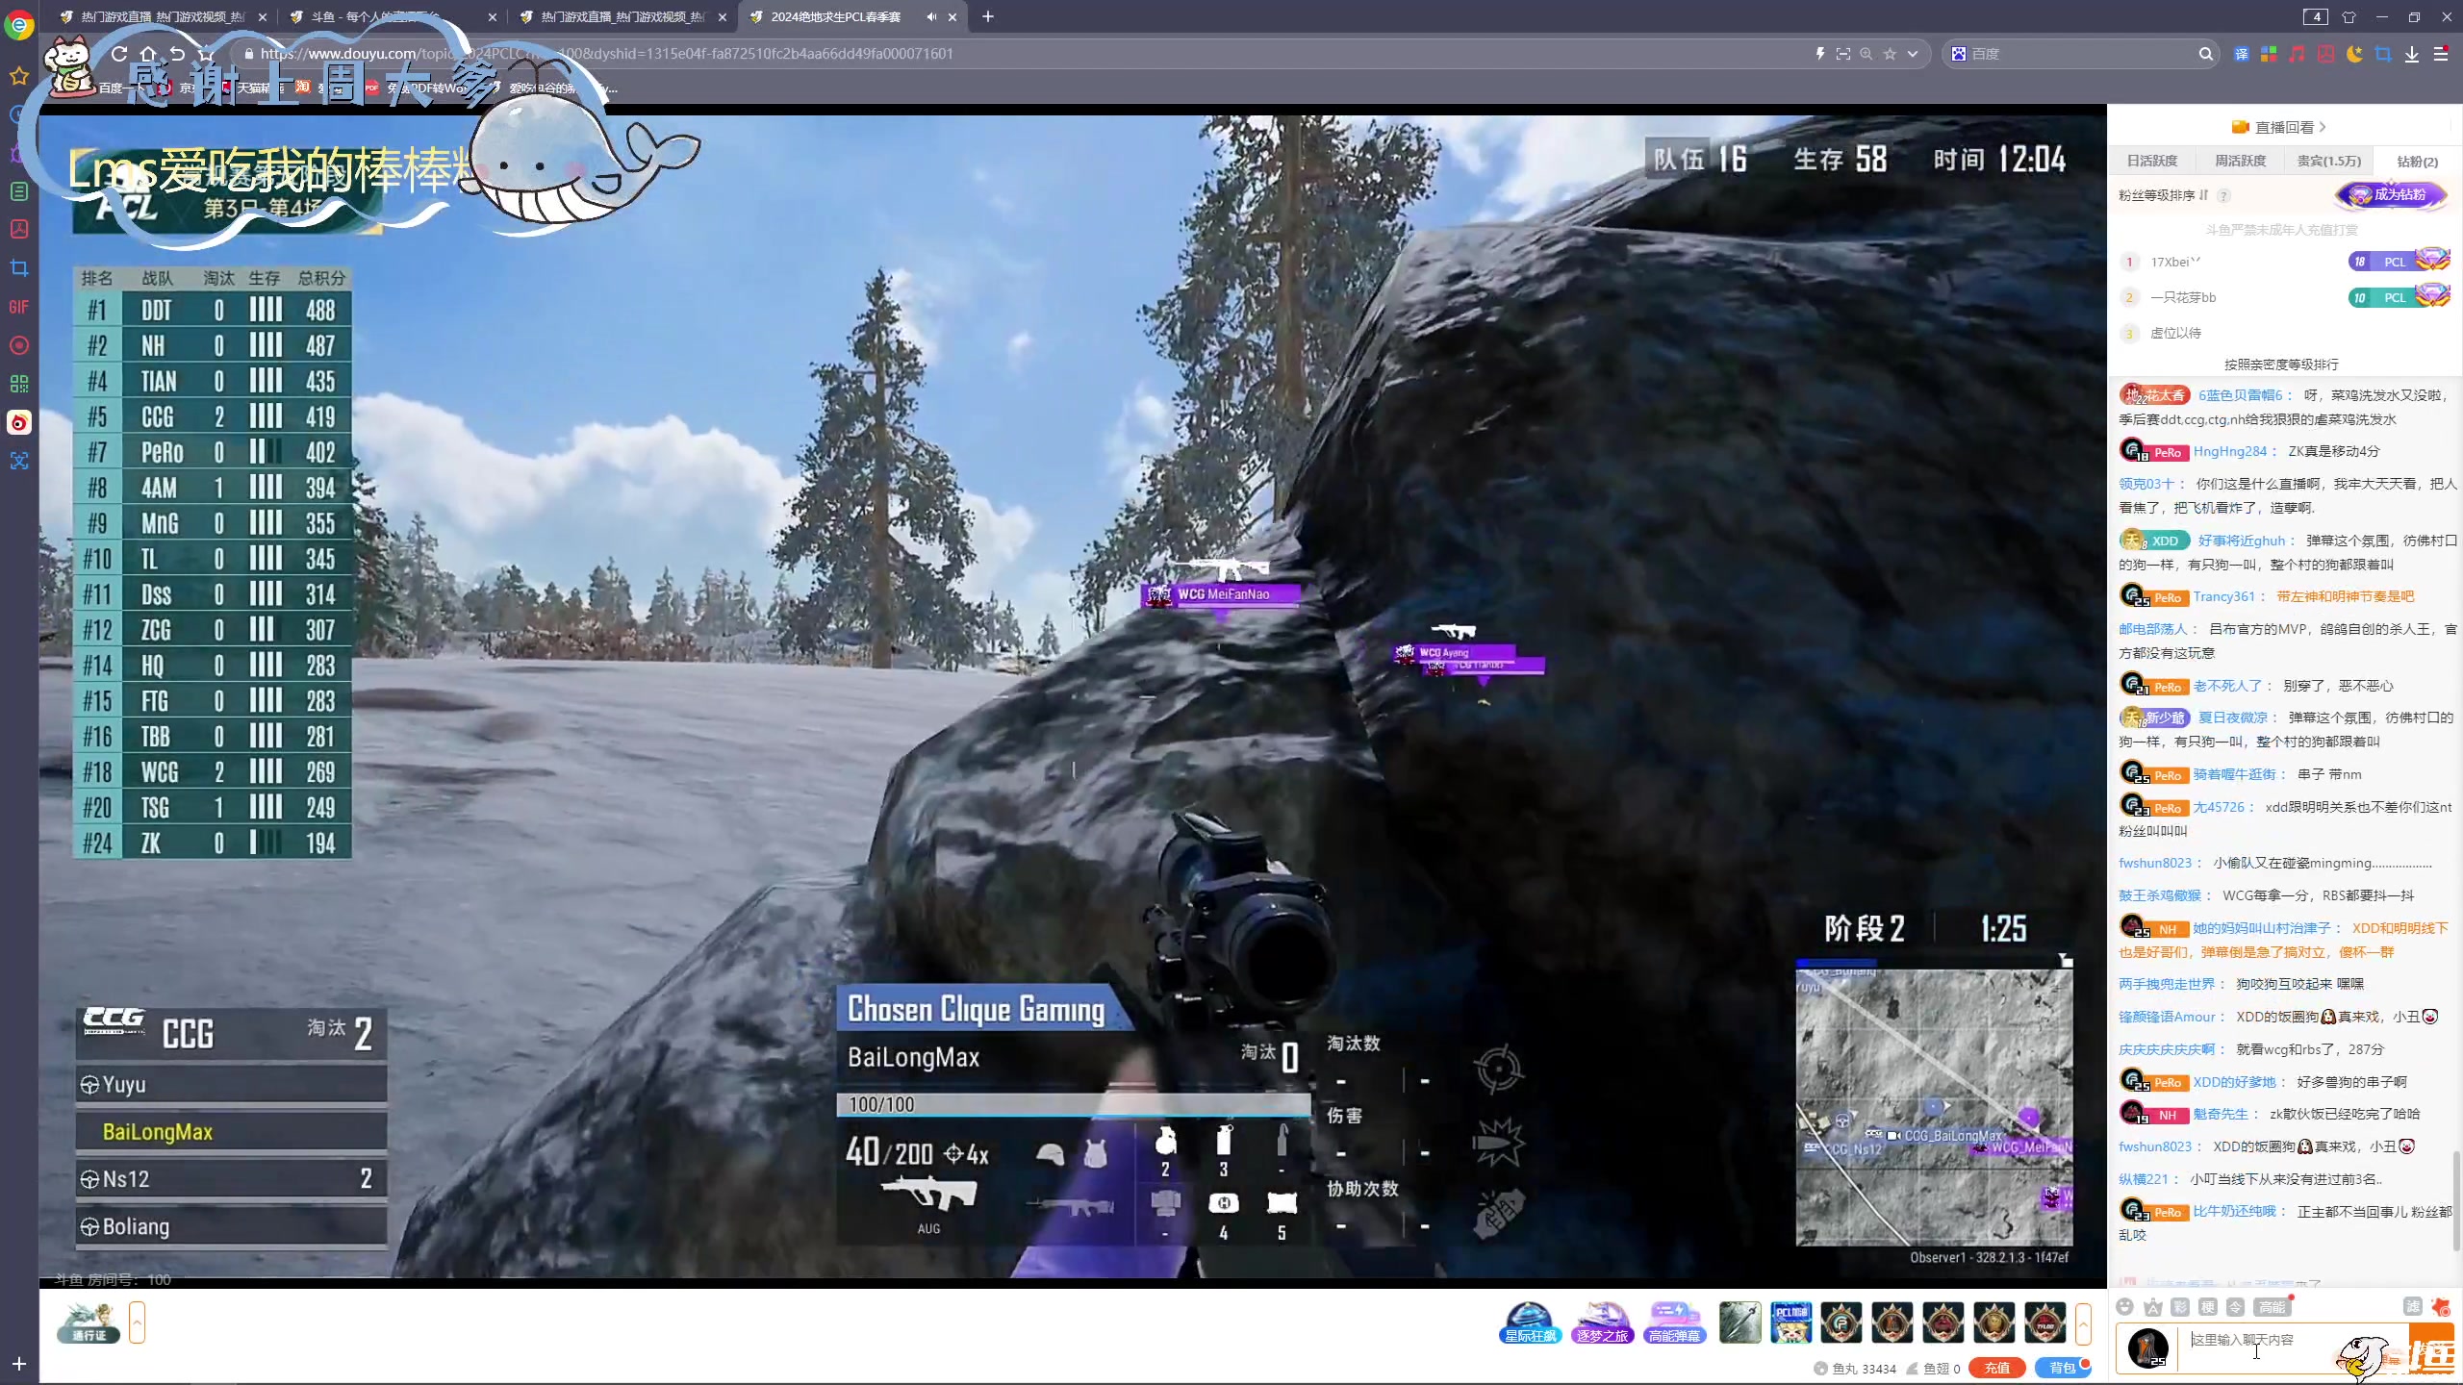Click the 高能 button in chat toolbar
Viewport: 2463px width, 1385px height.
(2273, 1306)
